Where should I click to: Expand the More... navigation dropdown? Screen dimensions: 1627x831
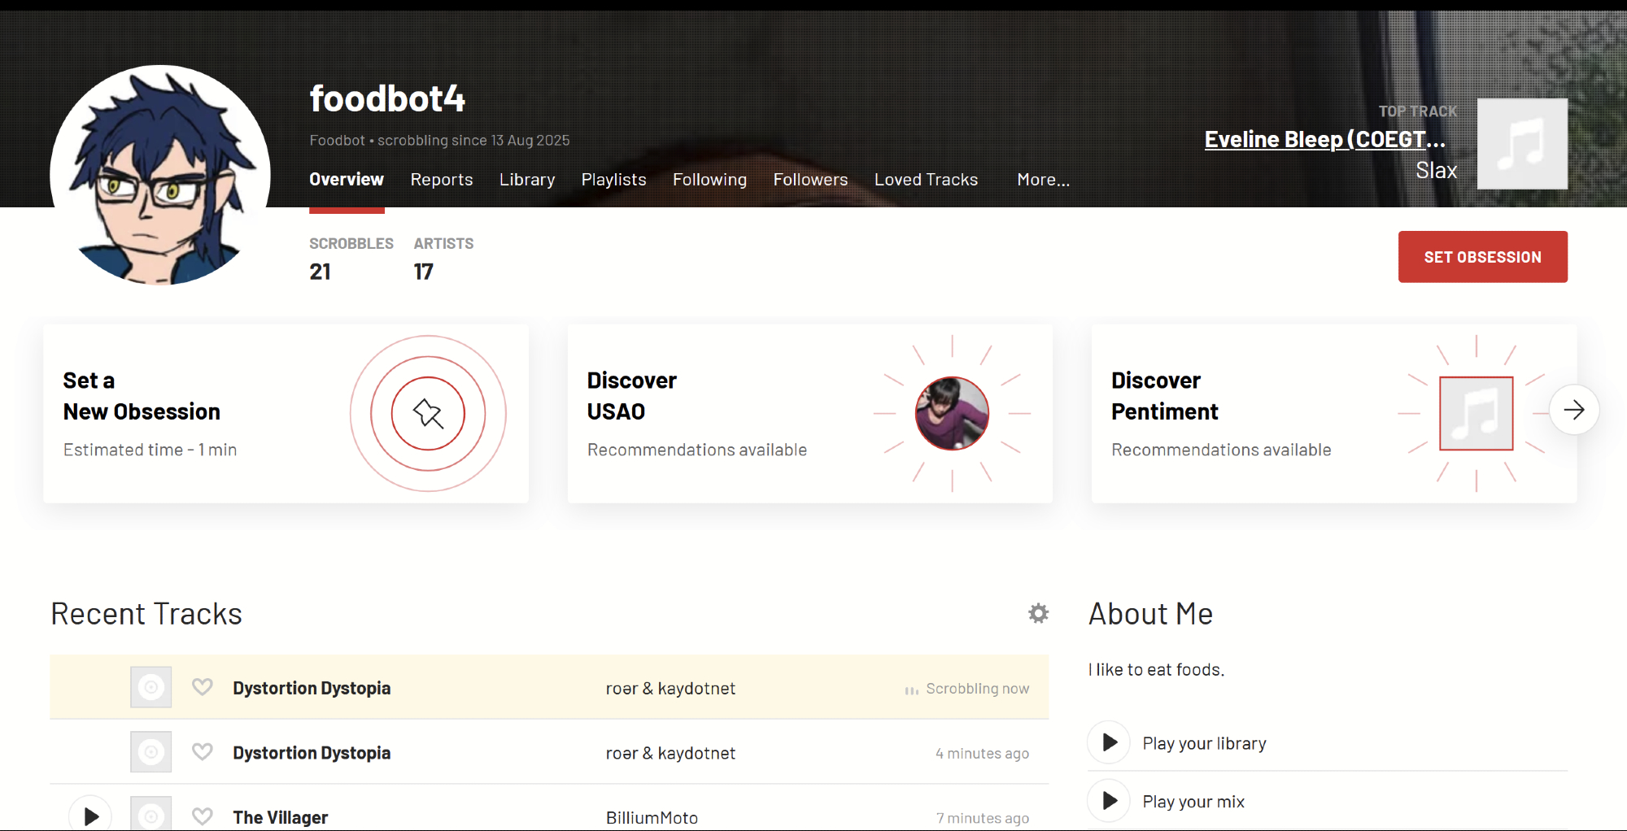(1043, 180)
